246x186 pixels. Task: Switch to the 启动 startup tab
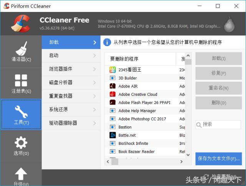click(71, 55)
